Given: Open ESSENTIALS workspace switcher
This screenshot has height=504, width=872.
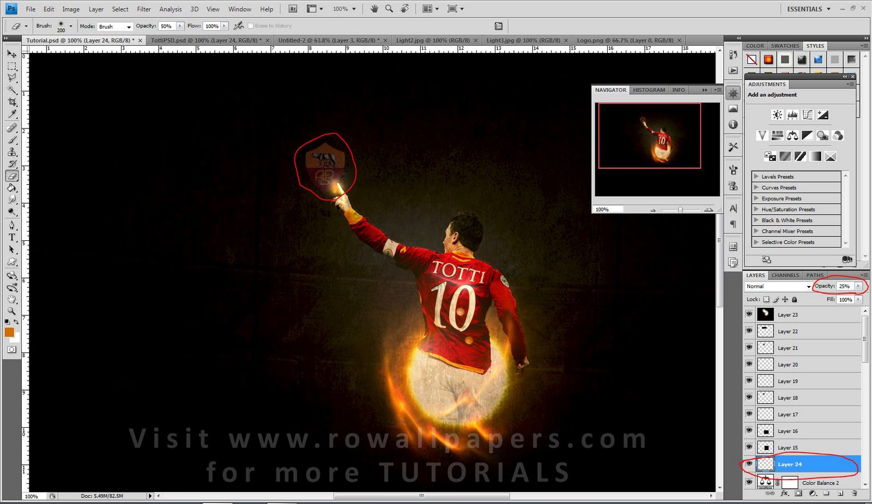Looking at the screenshot, I should [x=809, y=9].
